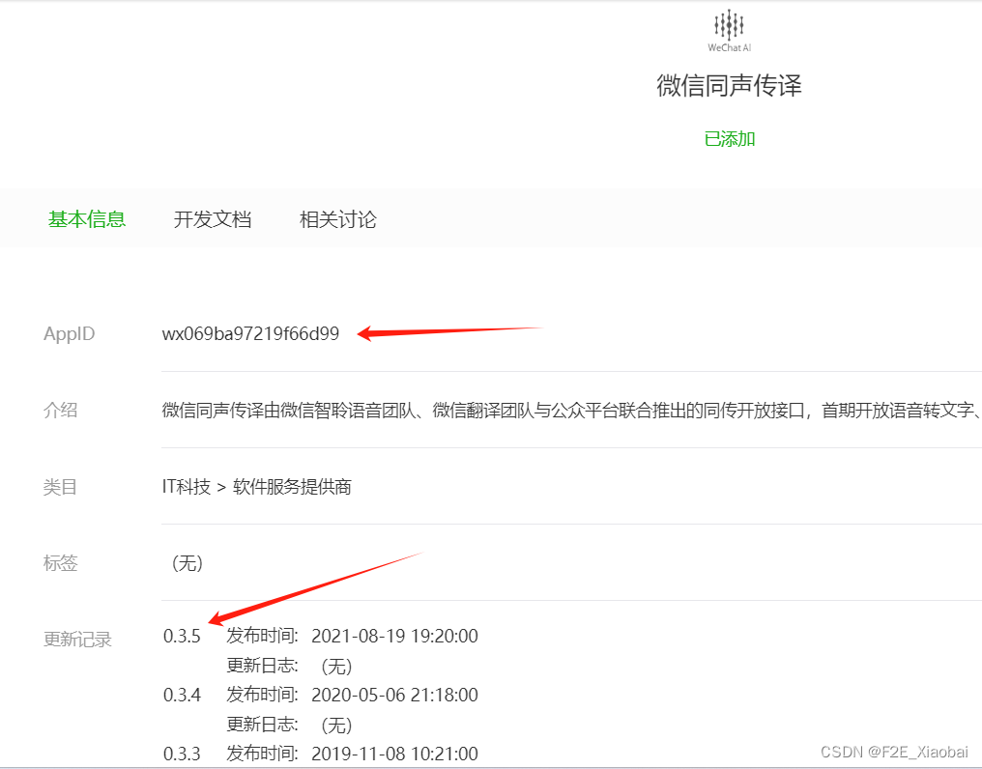This screenshot has width=982, height=769.
Task: Click the 更新记录 field label
Action: (77, 640)
